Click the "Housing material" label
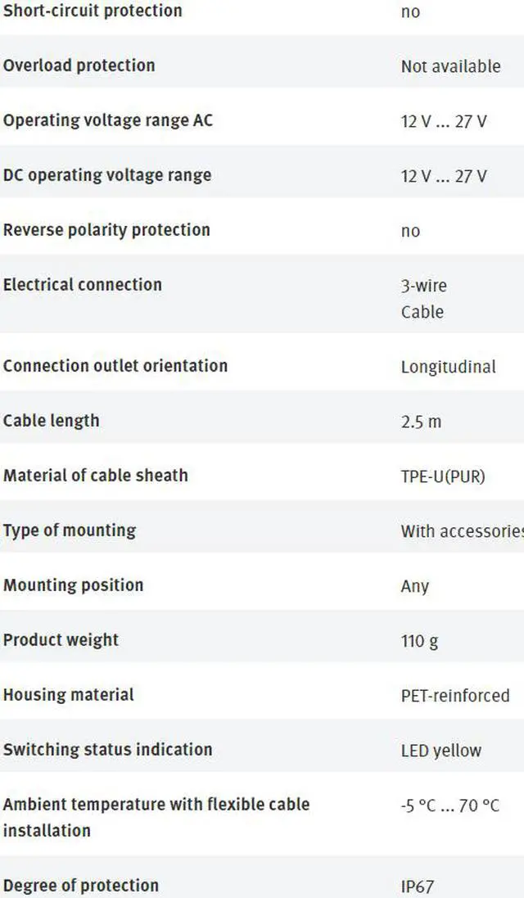524x898 pixels. pos(69,695)
